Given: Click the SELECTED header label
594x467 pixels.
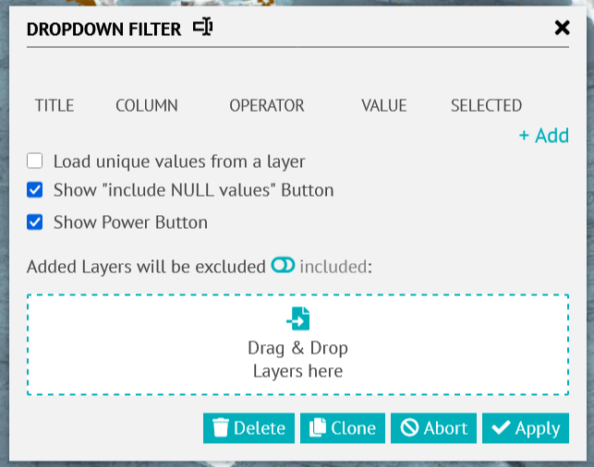Looking at the screenshot, I should pyautogui.click(x=486, y=105).
